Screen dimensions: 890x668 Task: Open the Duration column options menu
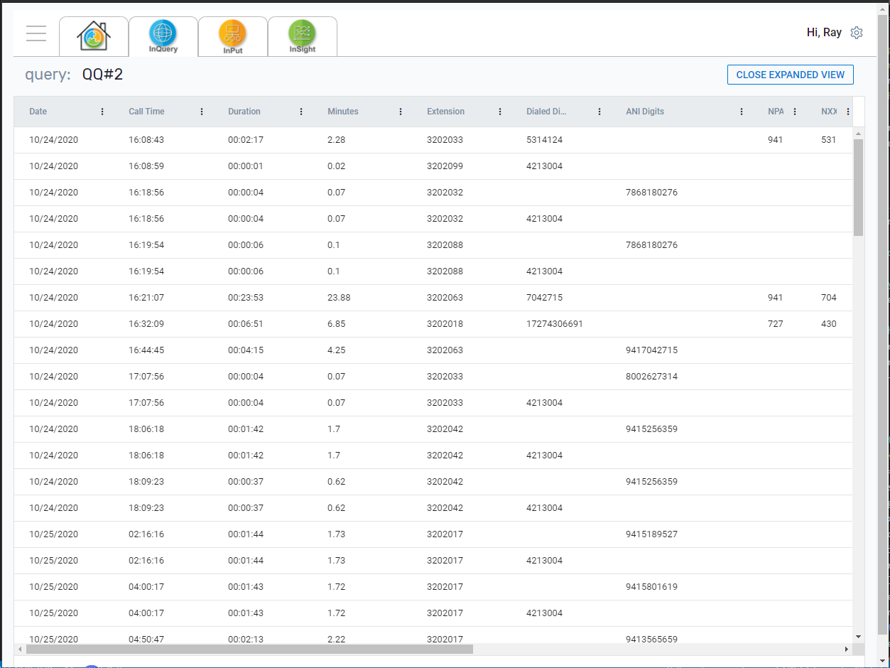[x=301, y=112]
